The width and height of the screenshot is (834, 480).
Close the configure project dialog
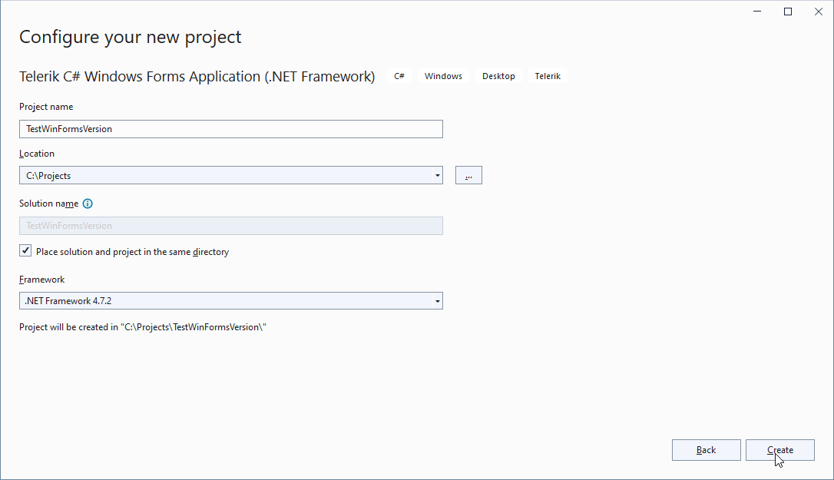(819, 12)
